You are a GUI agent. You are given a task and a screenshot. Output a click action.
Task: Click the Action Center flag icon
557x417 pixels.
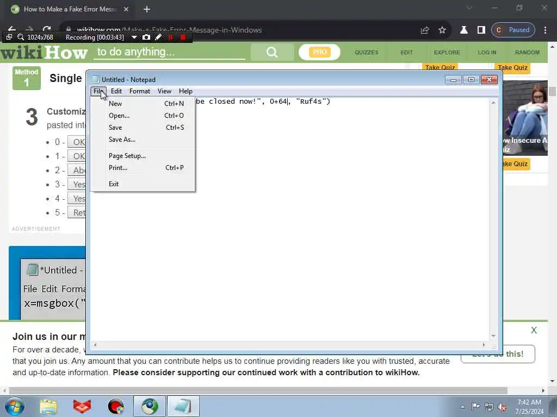pyautogui.click(x=475, y=407)
